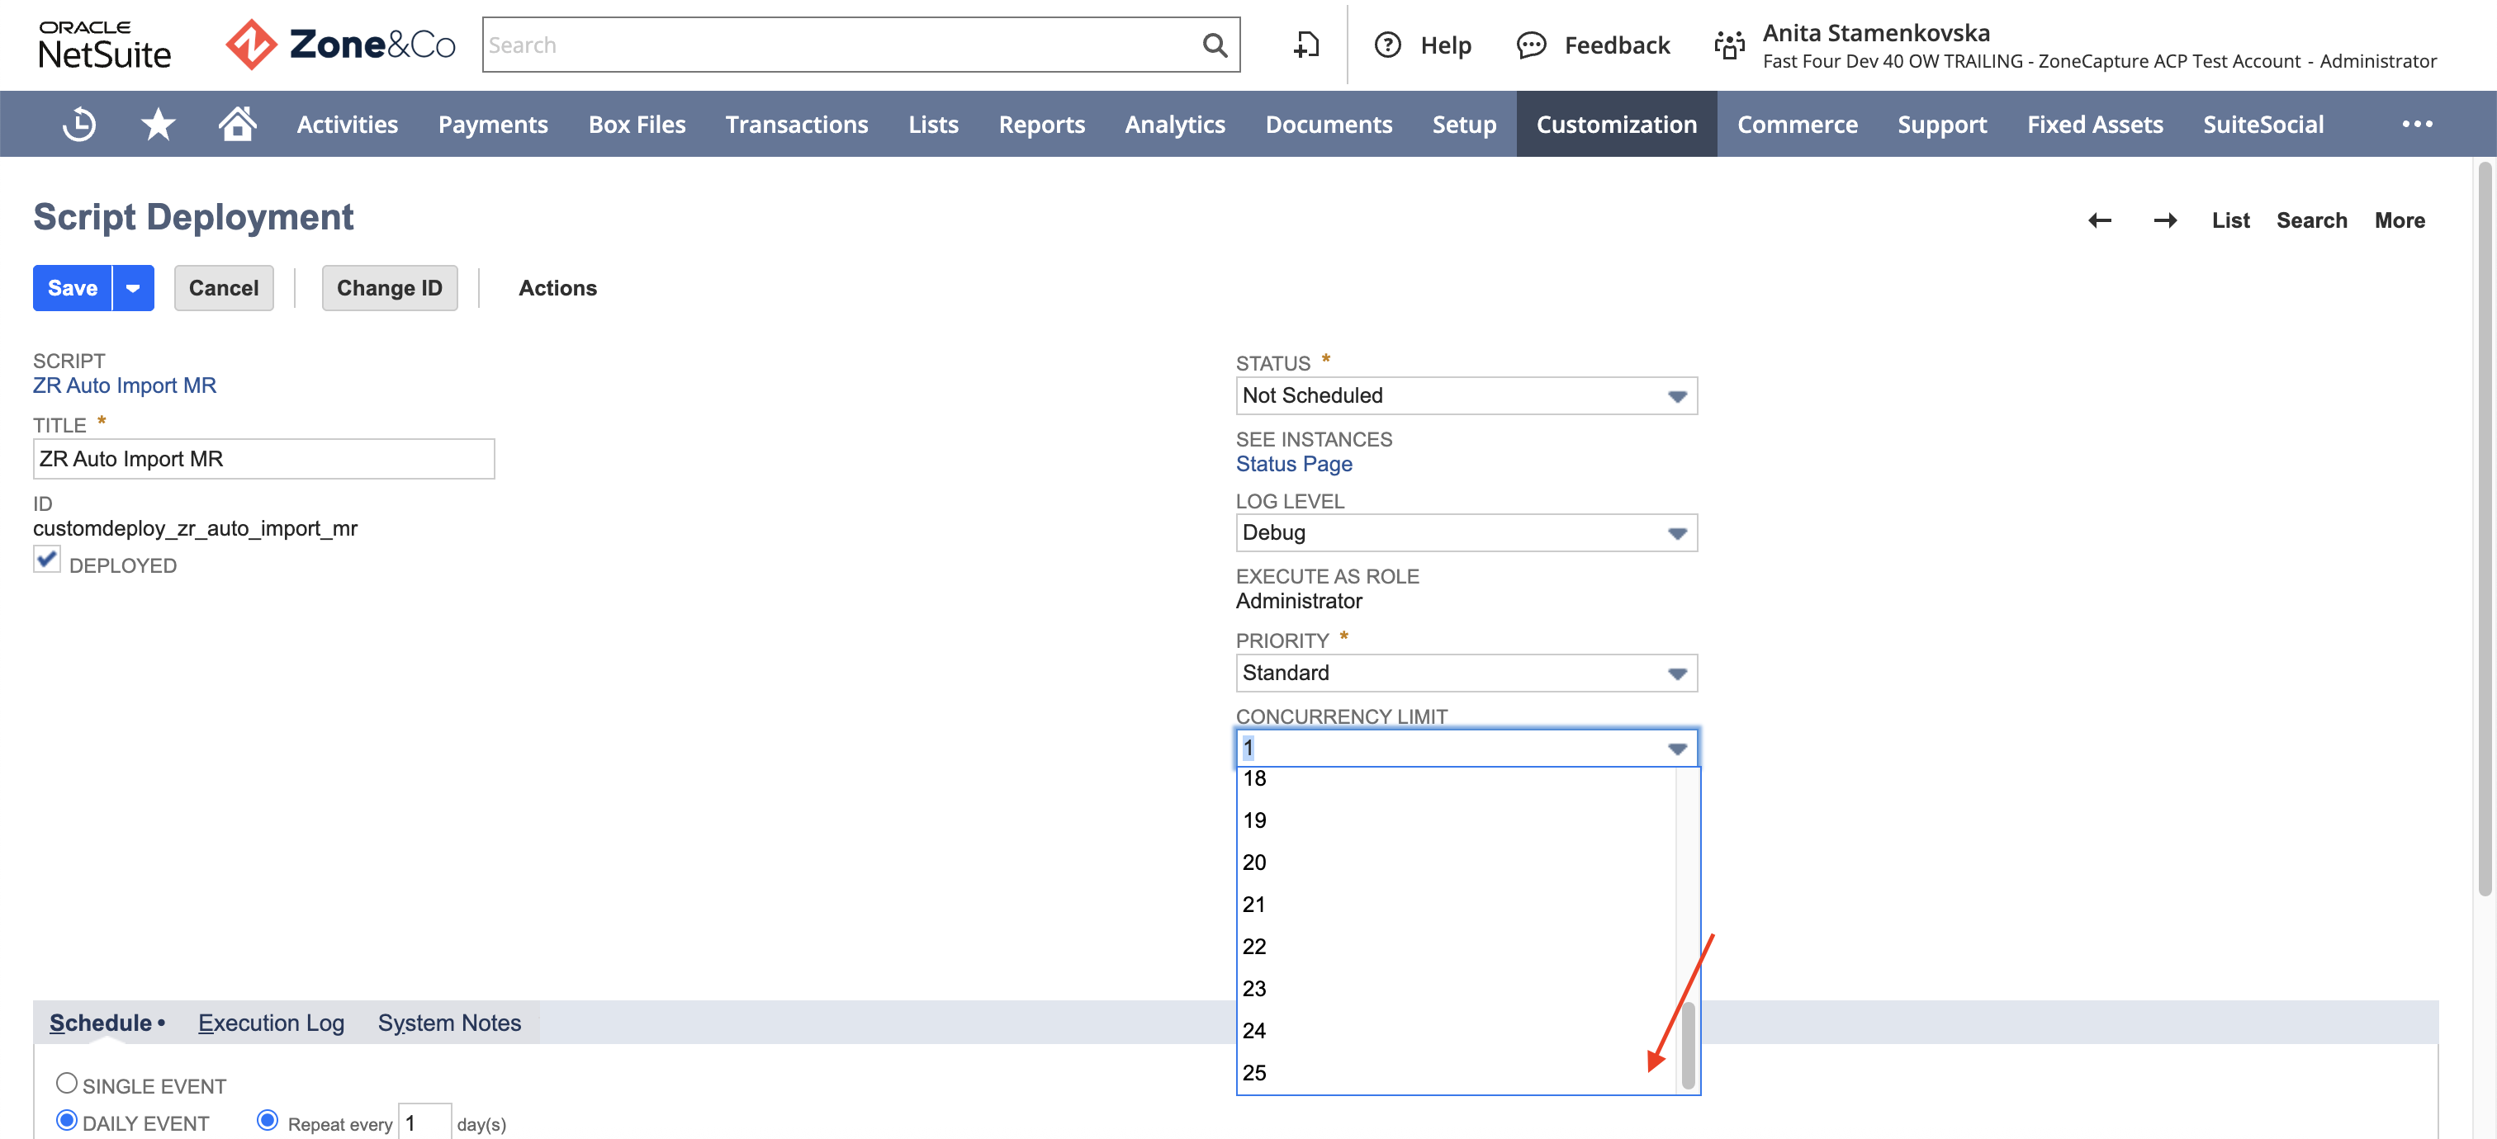The height and width of the screenshot is (1139, 2497).
Task: Open the ZR Auto Import MR script link
Action: pos(124,385)
